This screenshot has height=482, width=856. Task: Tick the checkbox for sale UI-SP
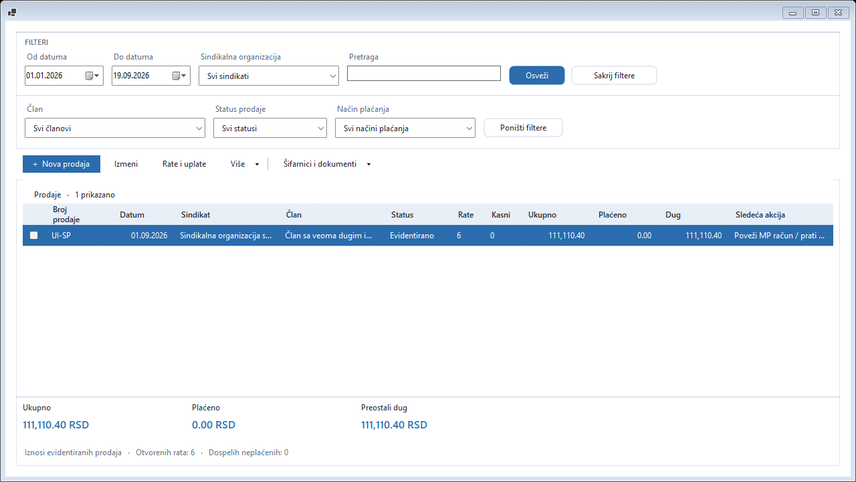[x=34, y=236]
